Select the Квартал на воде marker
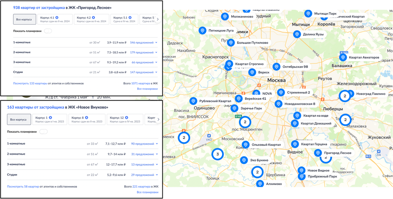Image resolution: width=393 pixels, height=199 pixels. click(x=297, y=115)
